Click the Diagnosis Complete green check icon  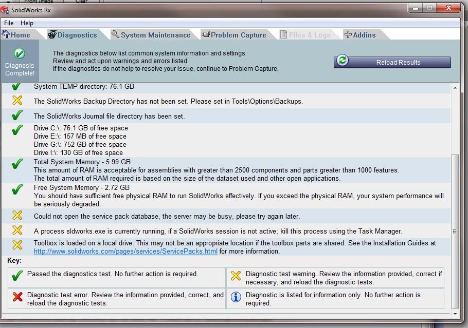point(20,53)
